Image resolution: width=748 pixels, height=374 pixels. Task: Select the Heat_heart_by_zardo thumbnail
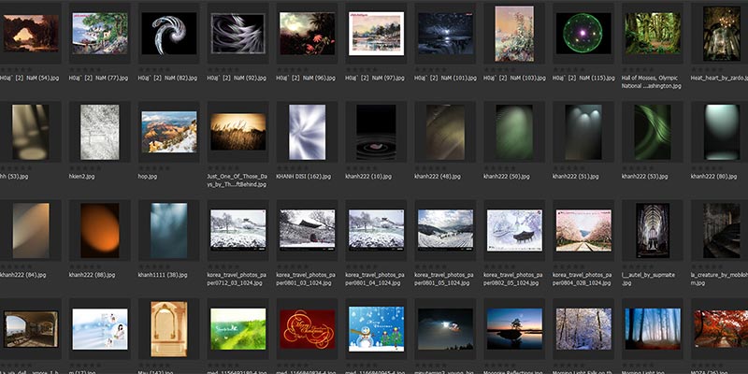pos(721,34)
